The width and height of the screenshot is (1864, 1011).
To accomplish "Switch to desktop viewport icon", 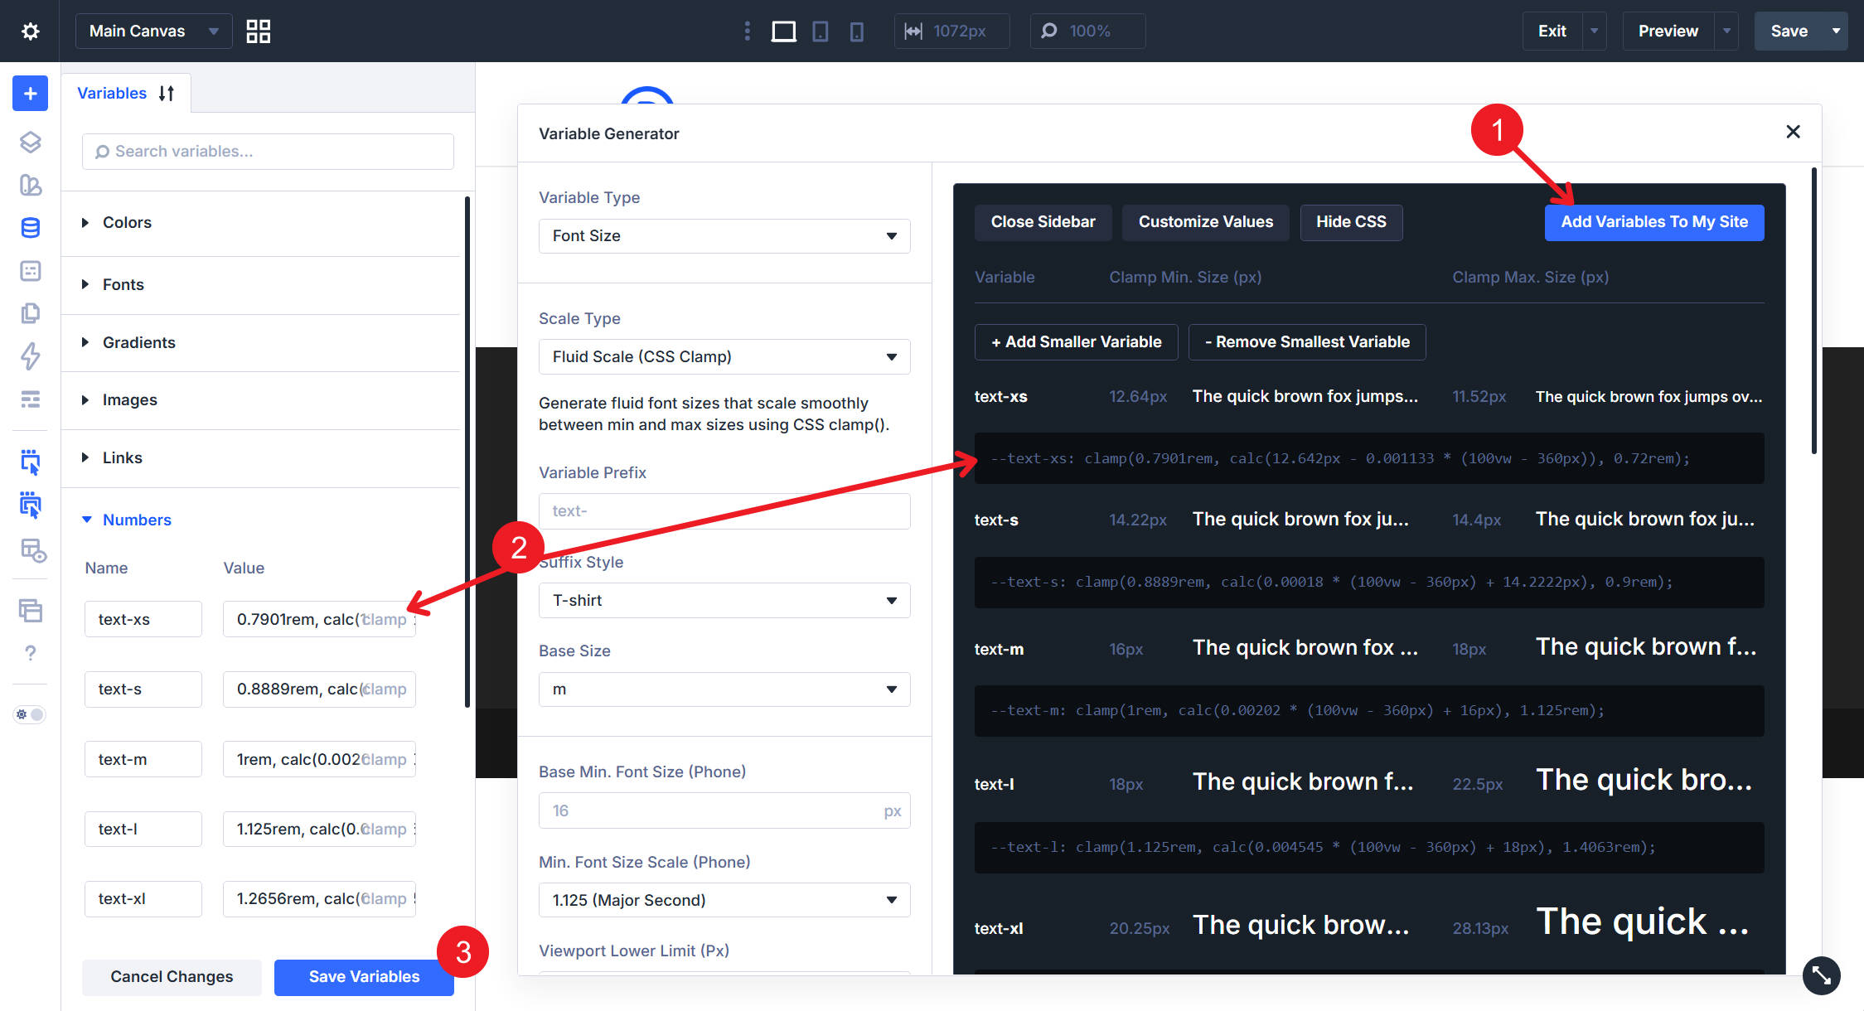I will click(x=783, y=31).
